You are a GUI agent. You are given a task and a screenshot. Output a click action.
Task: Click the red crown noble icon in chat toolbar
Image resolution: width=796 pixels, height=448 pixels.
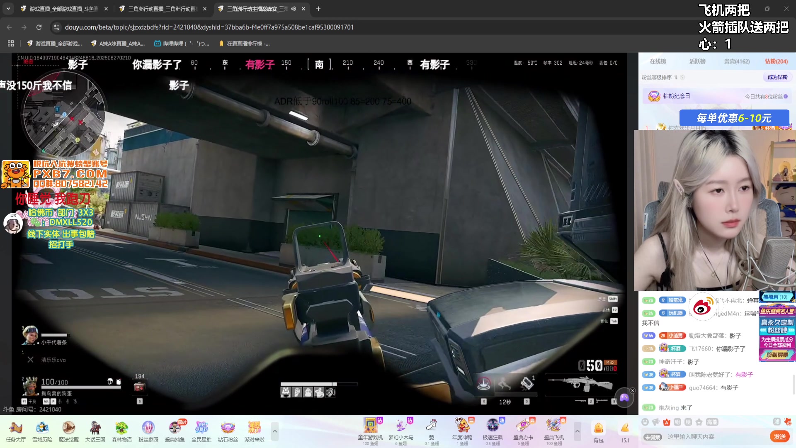click(x=667, y=422)
